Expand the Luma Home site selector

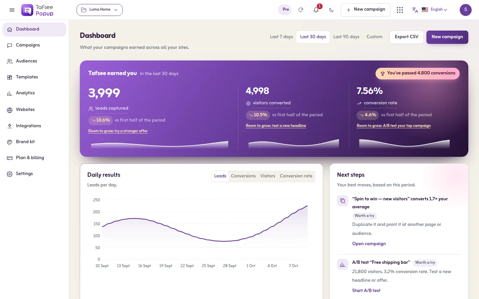click(99, 10)
